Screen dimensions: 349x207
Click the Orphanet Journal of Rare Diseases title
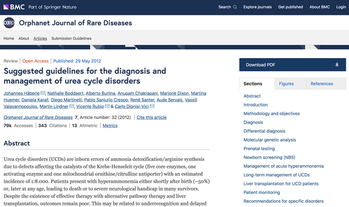[x=75, y=23]
